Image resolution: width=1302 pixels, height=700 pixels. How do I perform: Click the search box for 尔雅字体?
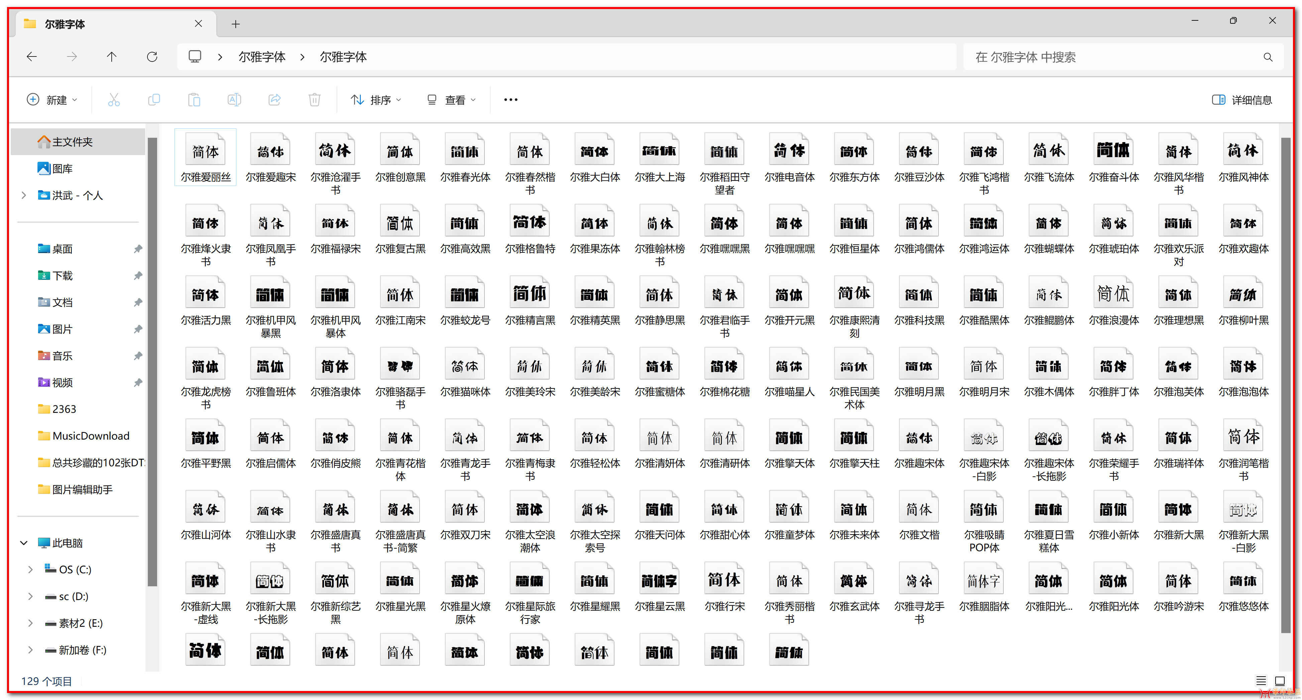tap(1112, 57)
